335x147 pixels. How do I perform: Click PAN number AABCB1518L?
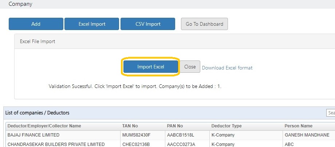coord(181,135)
